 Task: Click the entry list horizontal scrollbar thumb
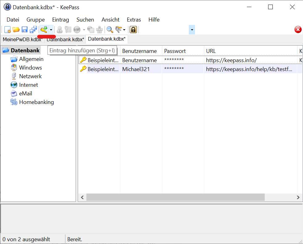[x=176, y=197]
